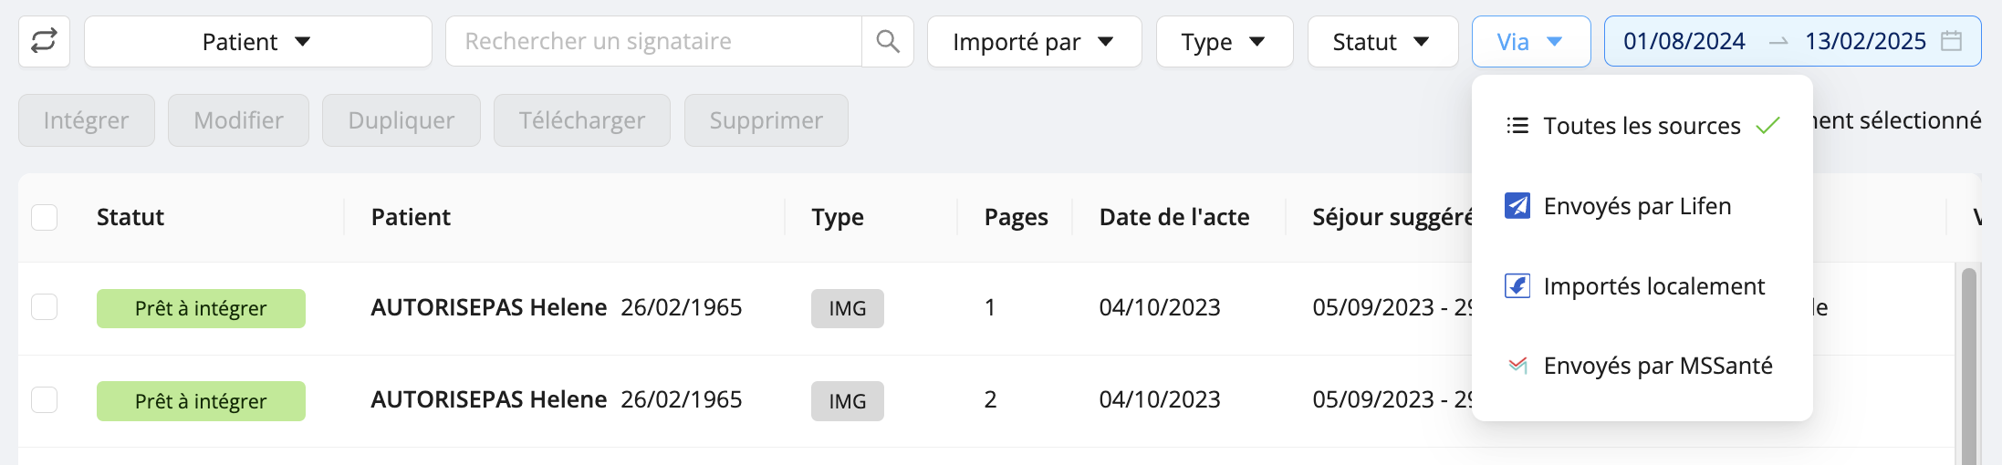Choose Envoyés par MSSanté
This screenshot has height=465, width=2002.
pos(1642,366)
